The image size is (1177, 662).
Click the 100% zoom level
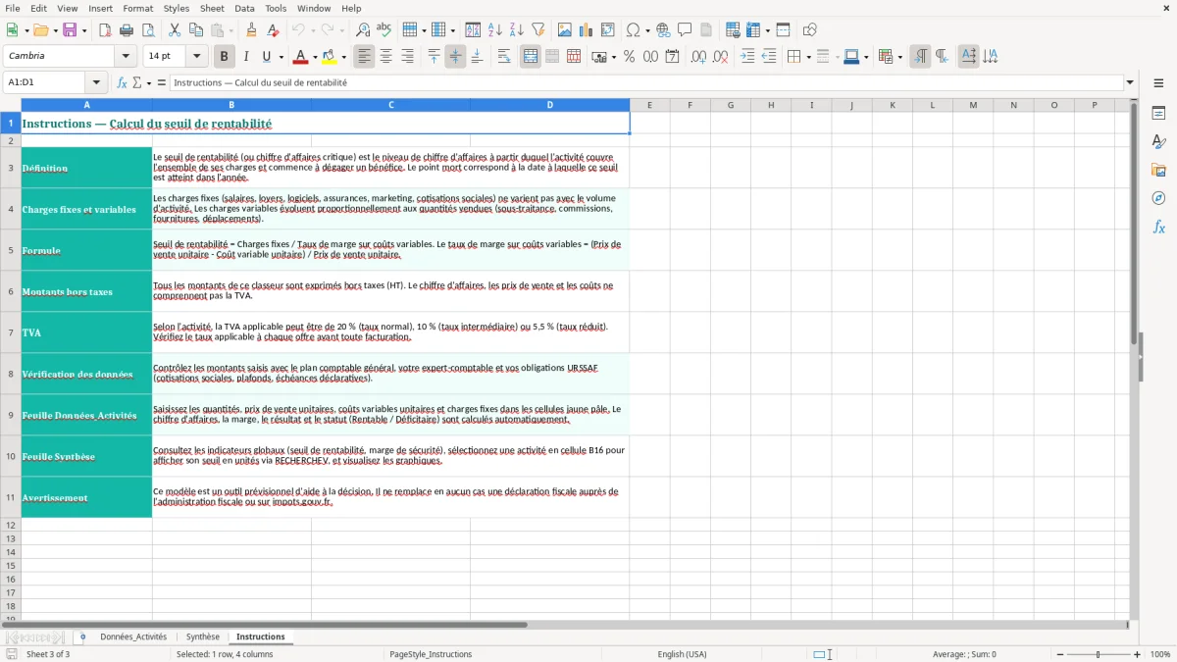pos(1160,654)
